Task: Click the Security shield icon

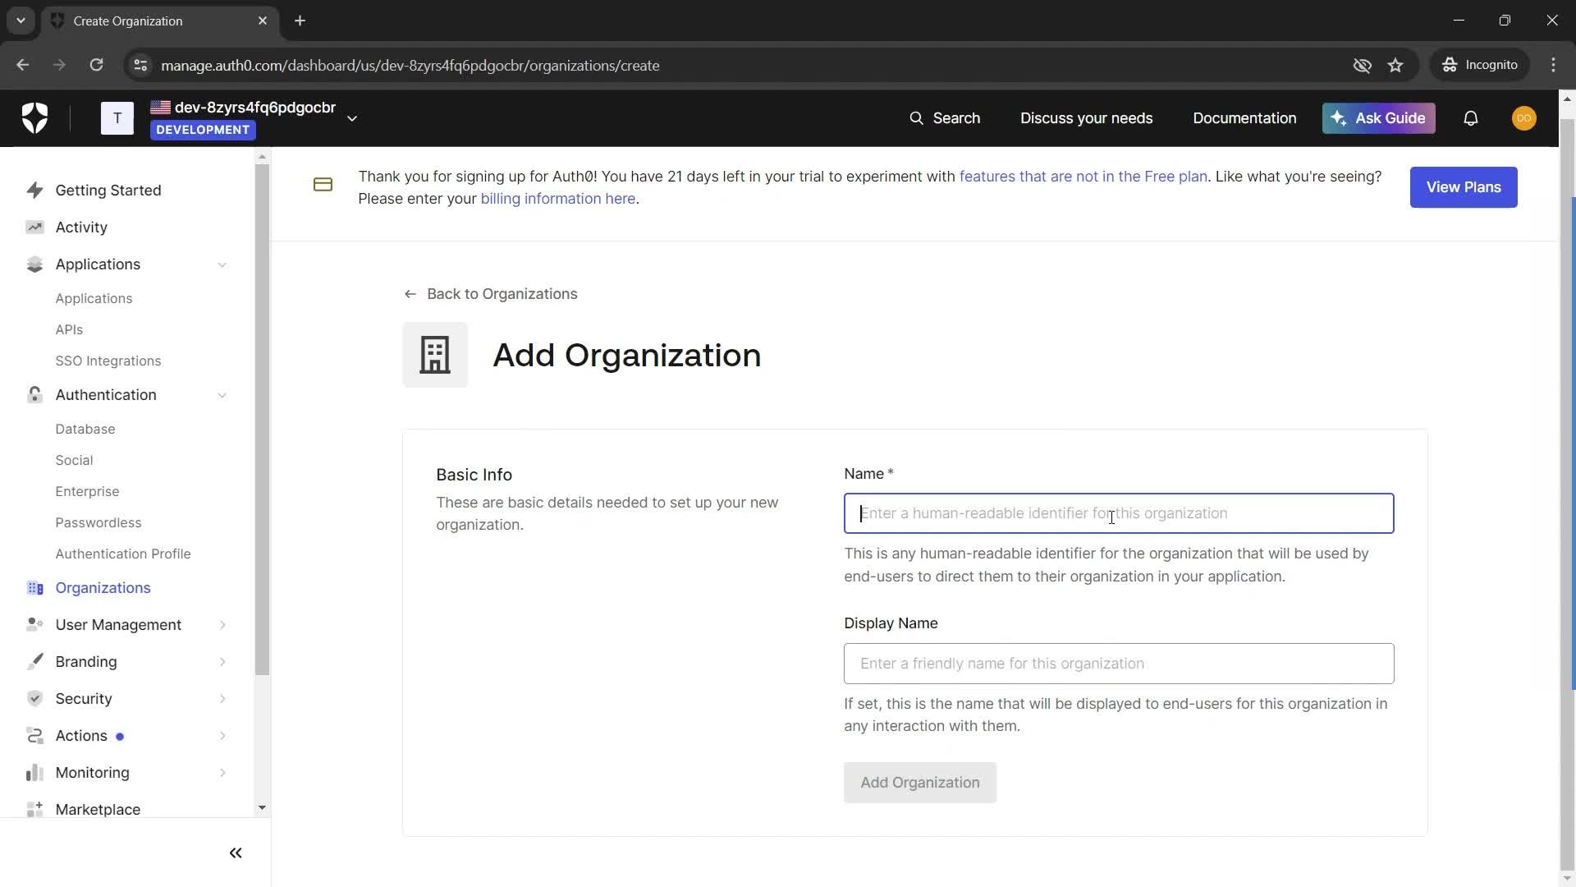Action: click(34, 699)
